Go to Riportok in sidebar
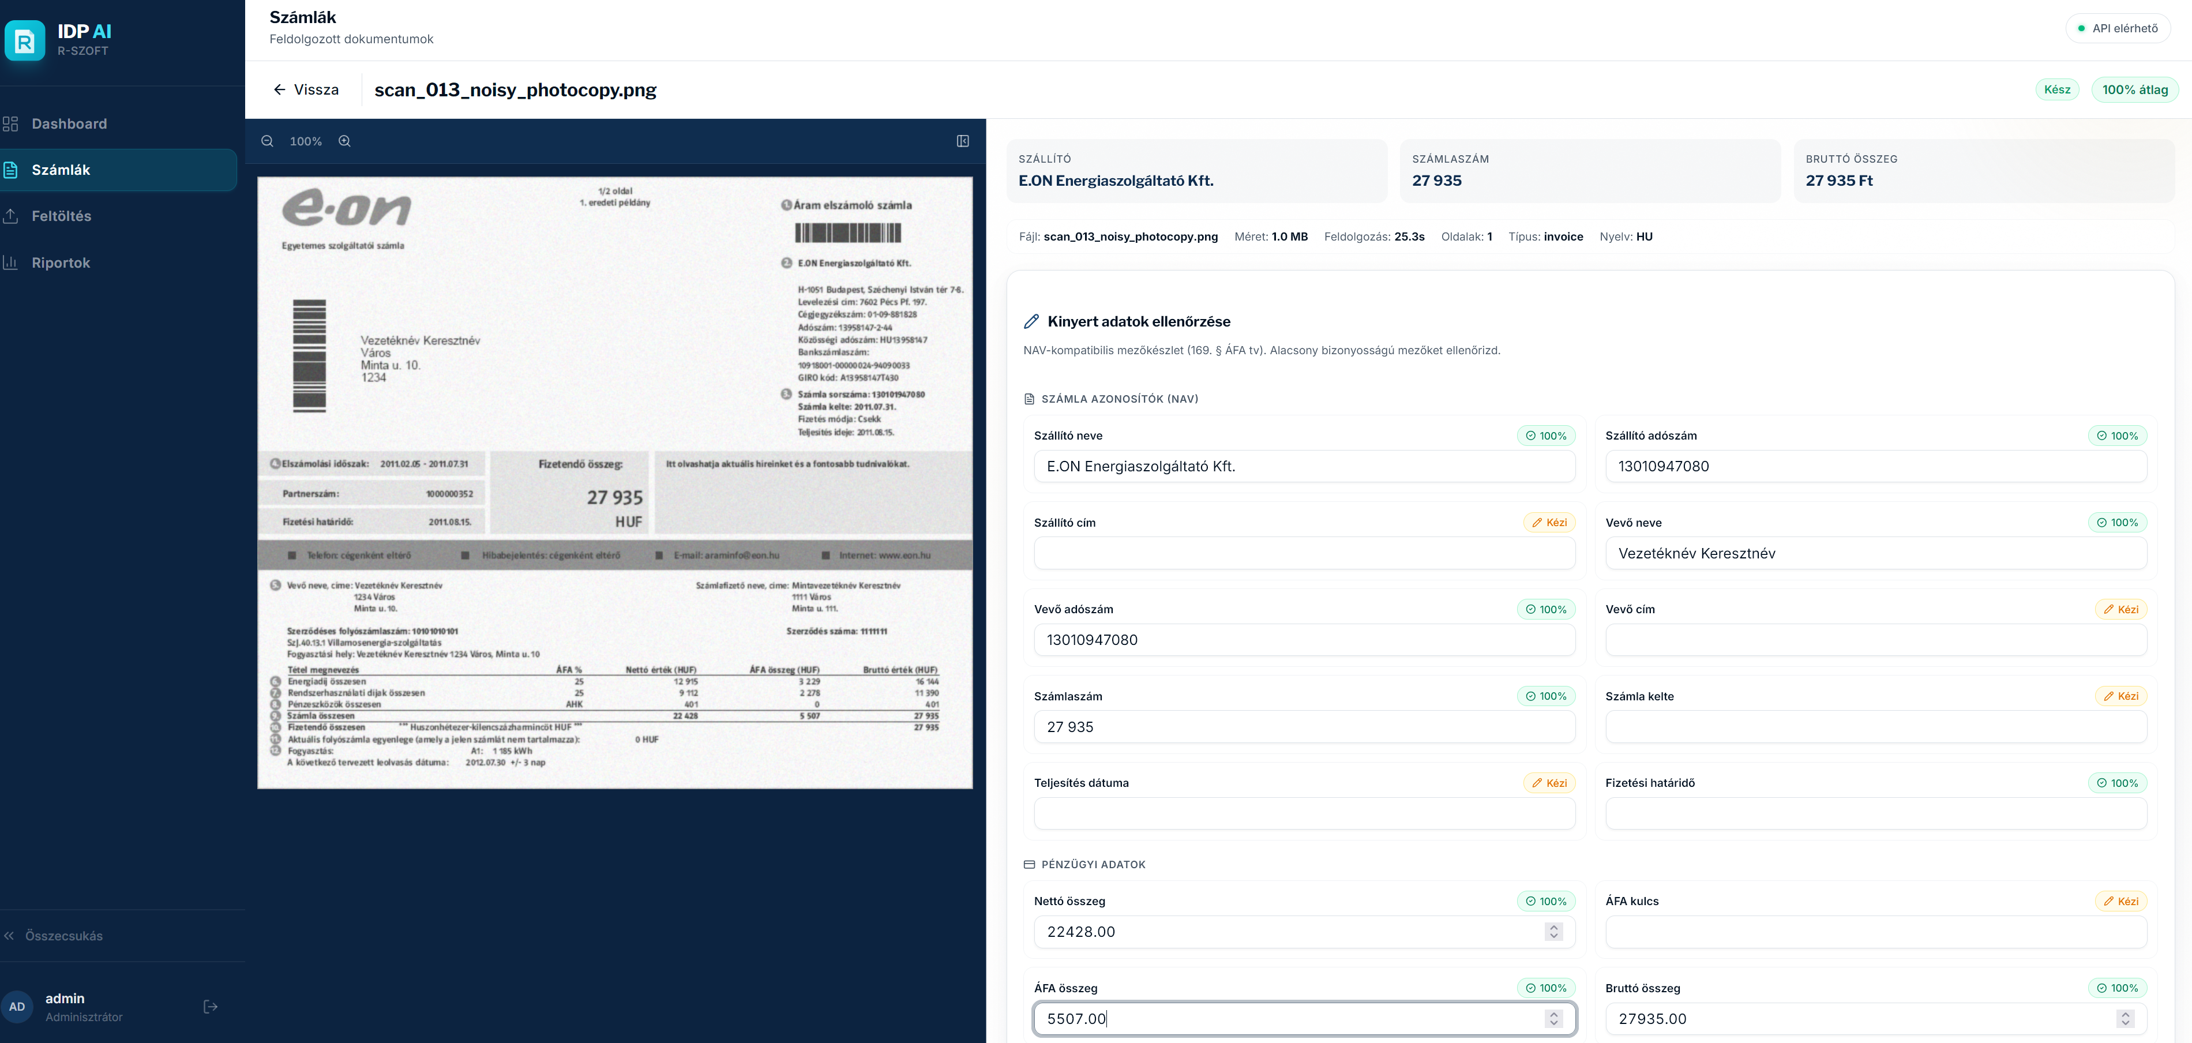2192x1043 pixels. pos(61,263)
